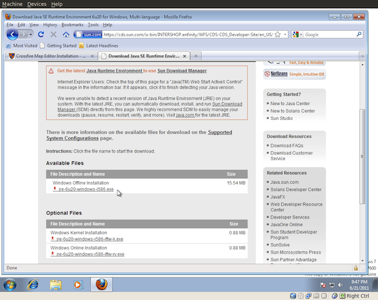
Task: Open Latest Headlines feed bookmark
Action: 99,46
